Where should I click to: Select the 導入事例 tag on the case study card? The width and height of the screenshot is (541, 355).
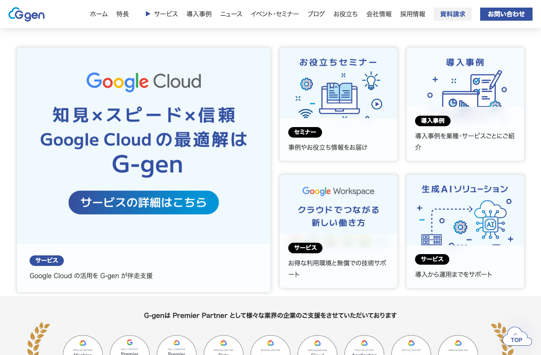[432, 121]
